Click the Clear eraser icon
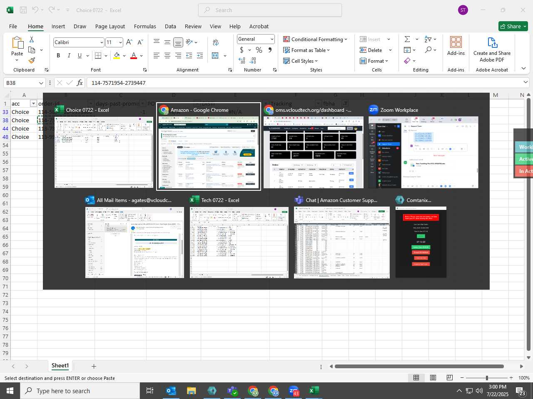533x399 pixels. (407, 61)
